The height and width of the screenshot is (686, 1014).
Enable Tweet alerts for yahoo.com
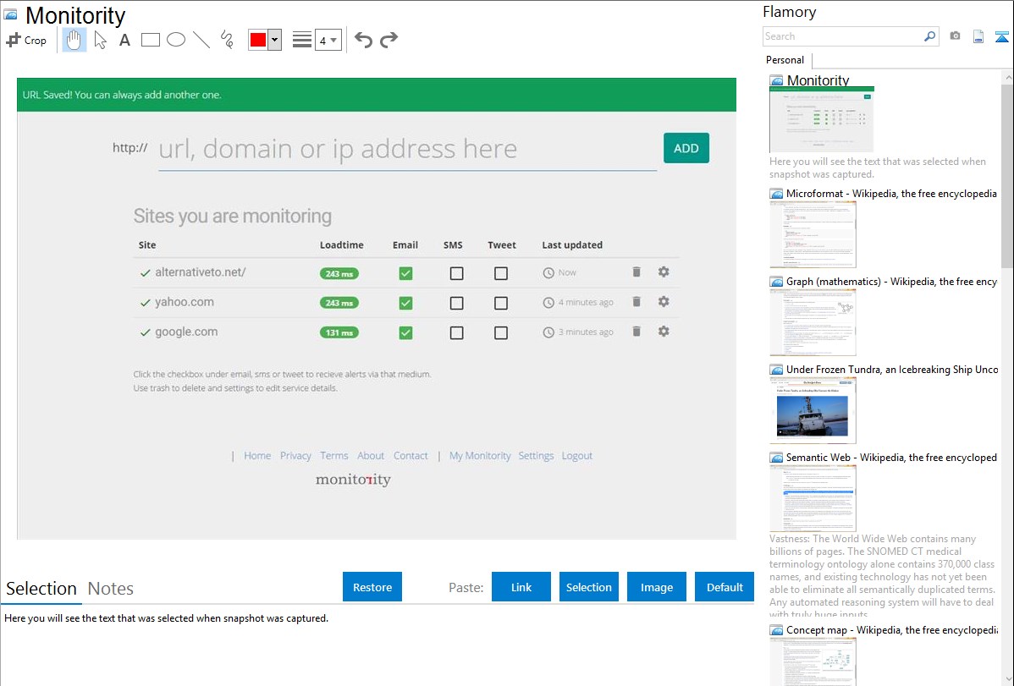point(501,303)
